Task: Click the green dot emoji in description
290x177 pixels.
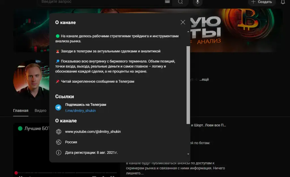Action: 57,36
